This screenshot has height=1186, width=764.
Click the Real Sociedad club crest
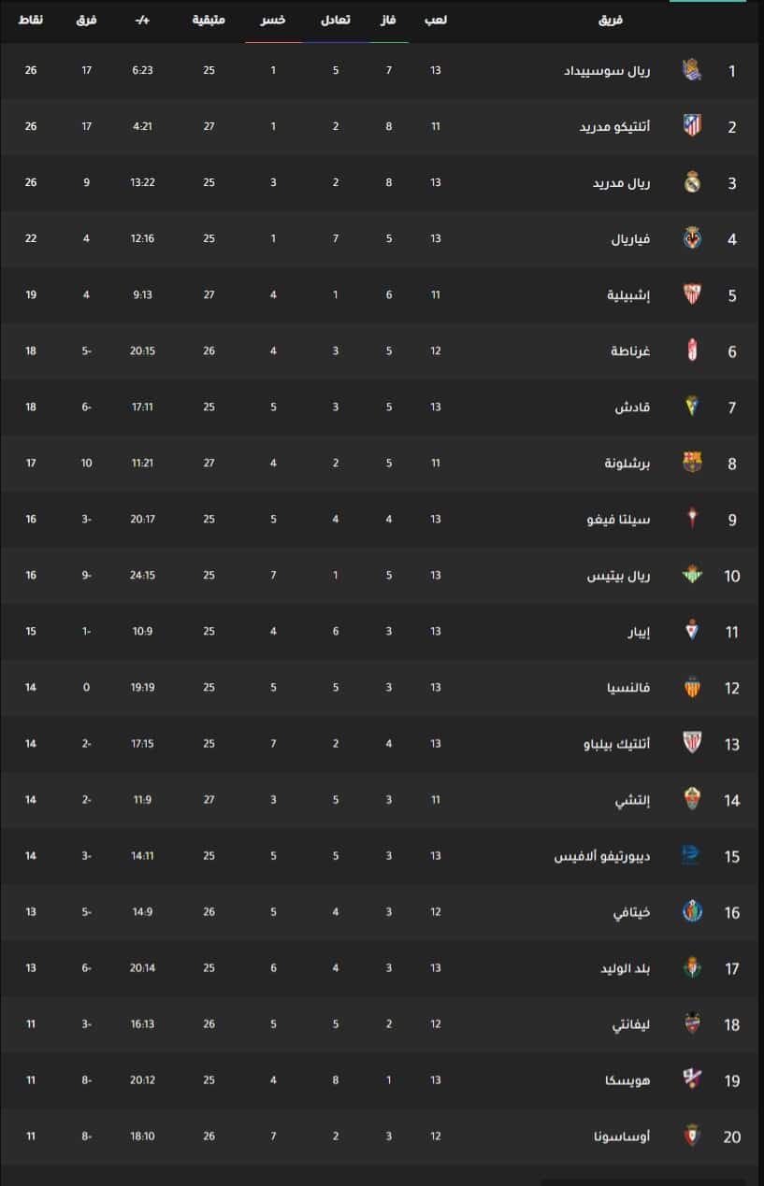pos(692,70)
